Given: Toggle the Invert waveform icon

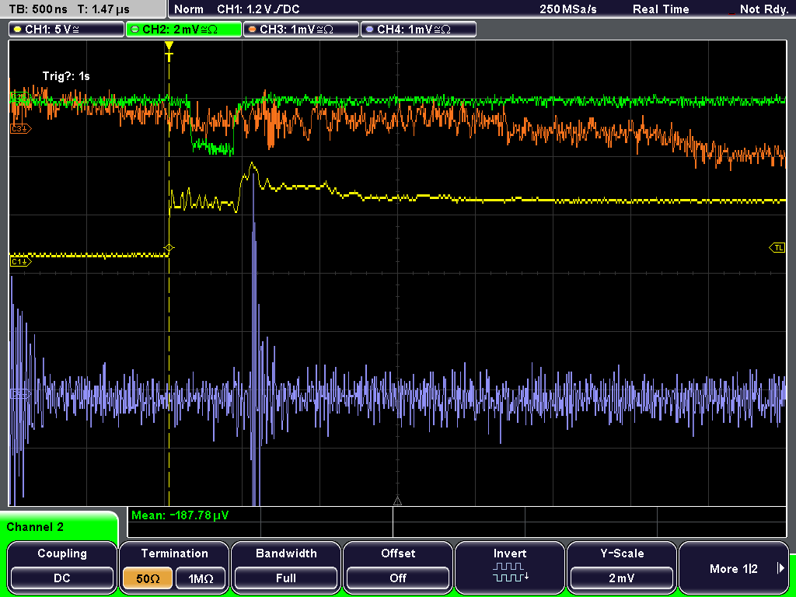Looking at the screenshot, I should click(510, 571).
